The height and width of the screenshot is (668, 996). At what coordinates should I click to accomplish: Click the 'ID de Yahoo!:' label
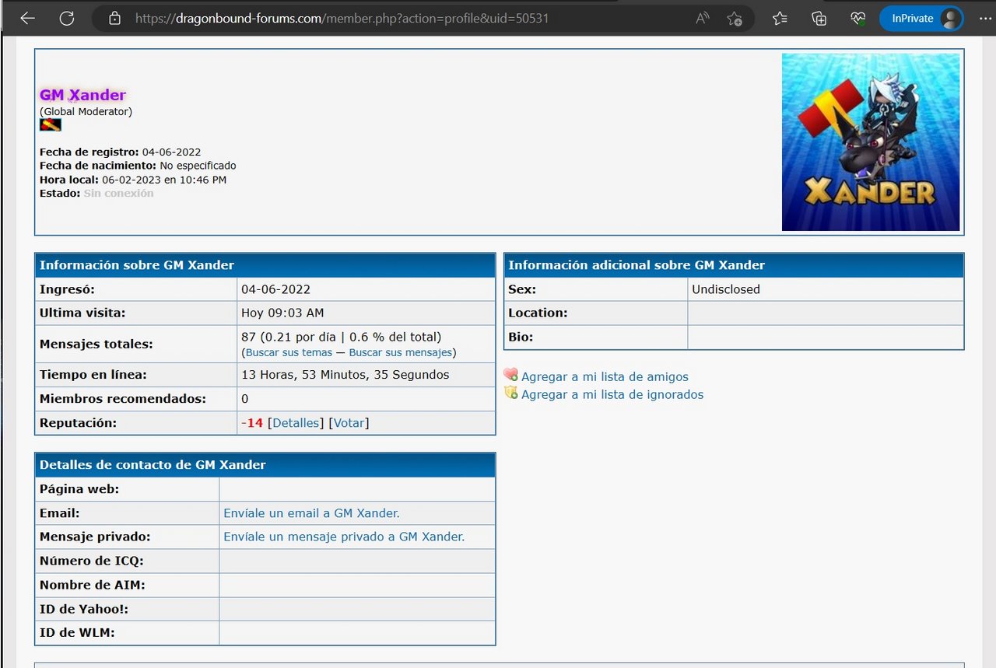pos(86,609)
